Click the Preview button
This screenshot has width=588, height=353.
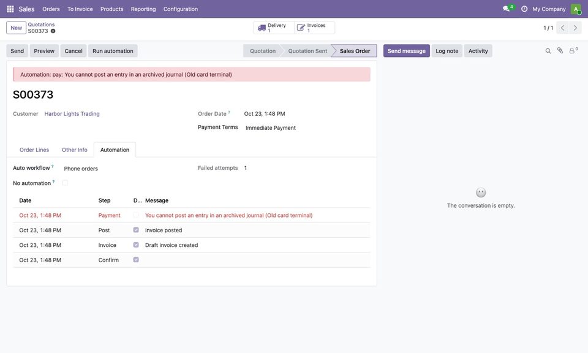coord(44,51)
